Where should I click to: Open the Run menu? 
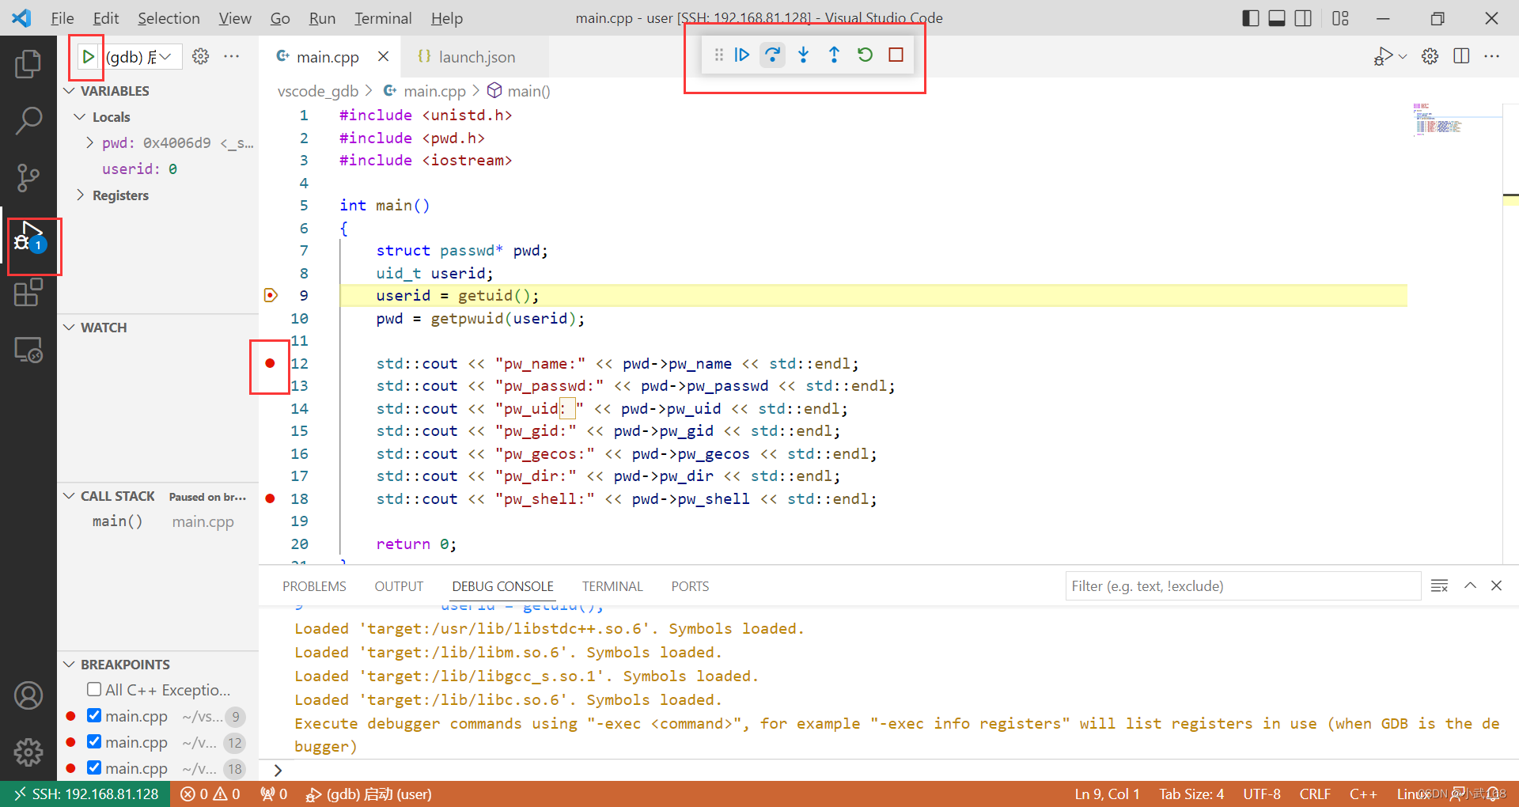pyautogui.click(x=322, y=18)
